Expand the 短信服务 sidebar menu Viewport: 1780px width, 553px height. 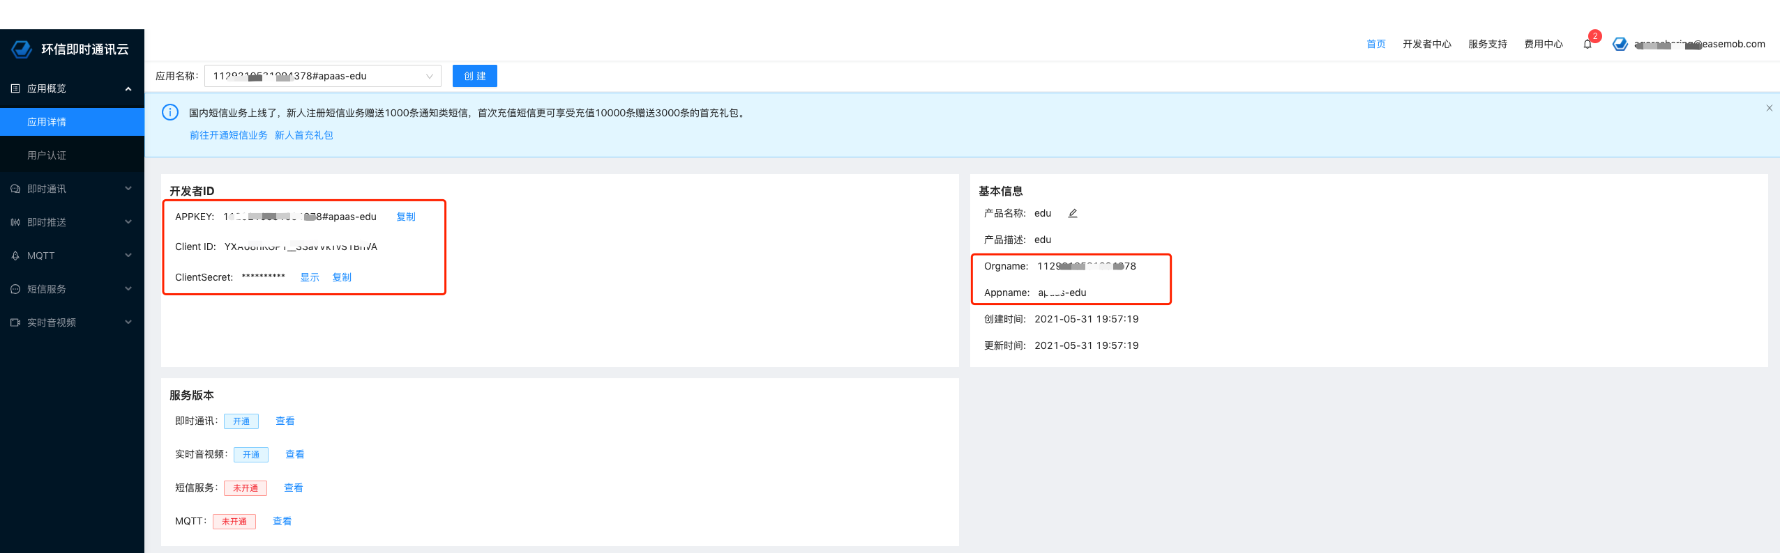point(128,289)
